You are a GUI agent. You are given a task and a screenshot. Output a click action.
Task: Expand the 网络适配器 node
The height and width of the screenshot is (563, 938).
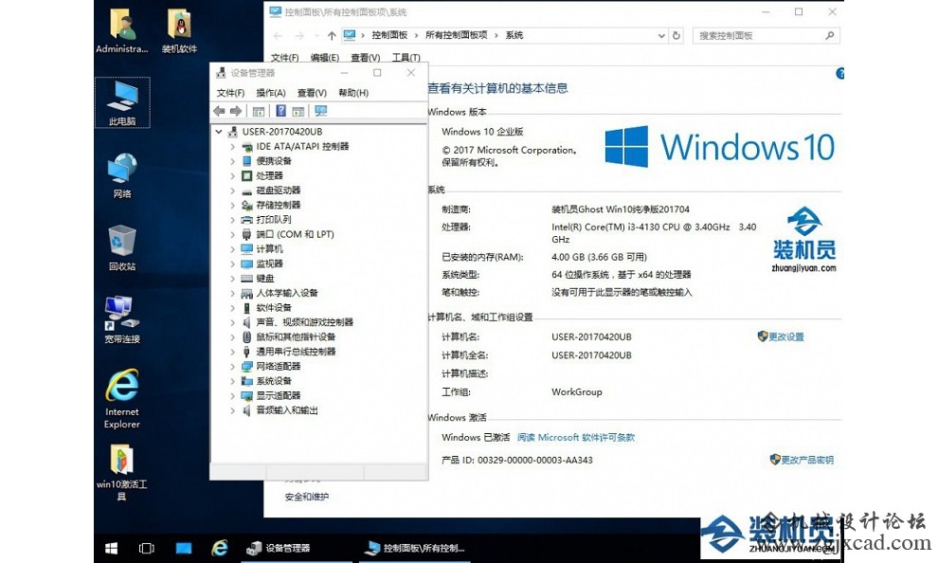pos(233,366)
